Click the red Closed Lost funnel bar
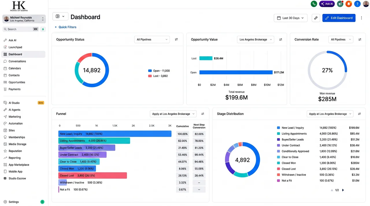Viewport: 370px width, 206px height. (92, 175)
